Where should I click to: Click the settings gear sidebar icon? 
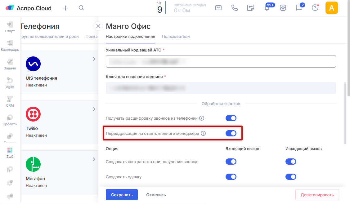pos(10,183)
